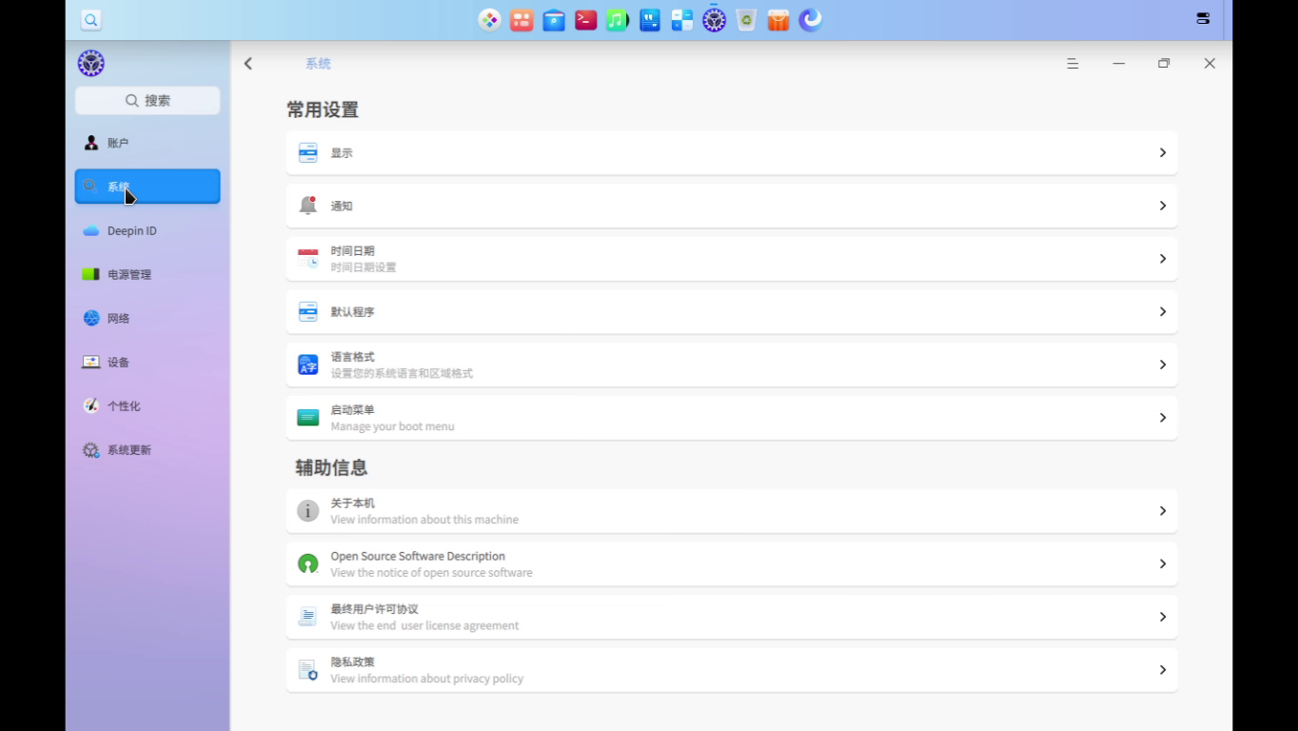
Task: Launch the browser from the dock
Action: coord(810,19)
